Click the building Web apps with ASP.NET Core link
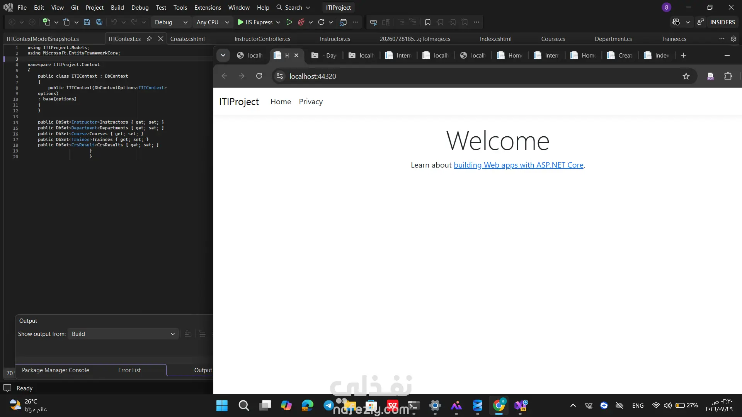 [x=519, y=165]
